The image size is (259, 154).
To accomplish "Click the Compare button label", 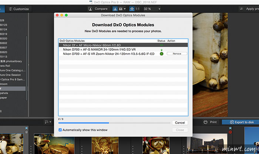I will click(101, 9).
